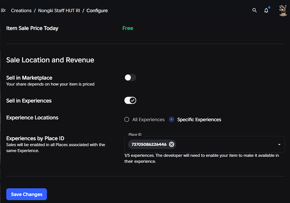Screen dimensions: 290x203
Task: Click the Experience Locations label
Action: tap(32, 118)
